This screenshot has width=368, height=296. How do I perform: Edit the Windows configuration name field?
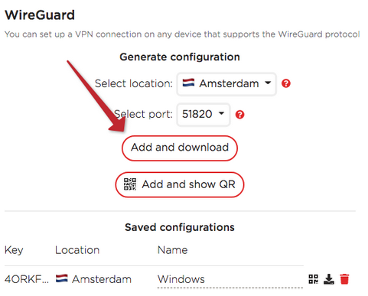(x=230, y=279)
